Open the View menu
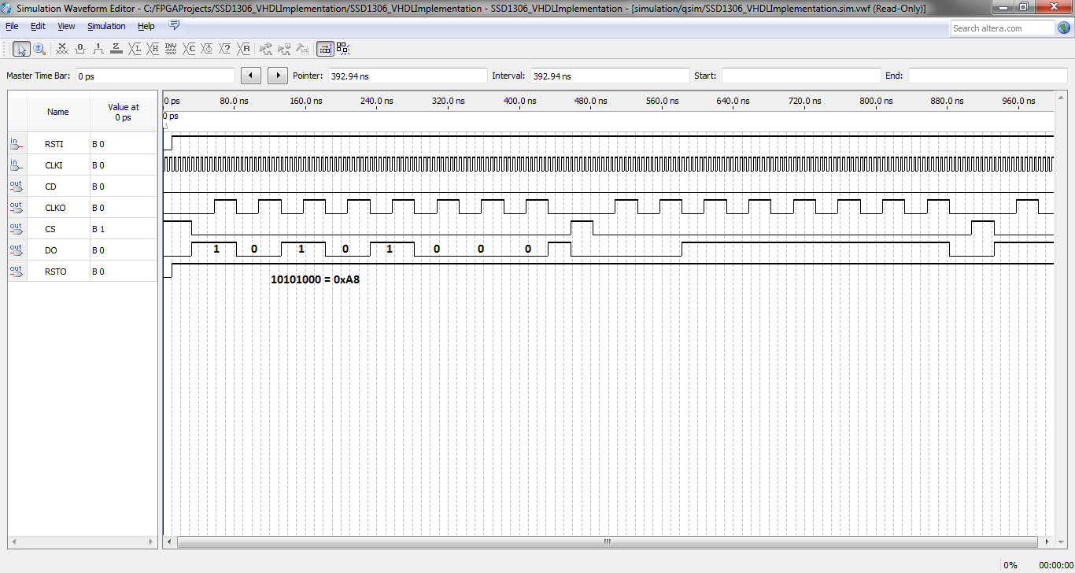Viewport: 1075px width, 573px height. pyautogui.click(x=66, y=26)
